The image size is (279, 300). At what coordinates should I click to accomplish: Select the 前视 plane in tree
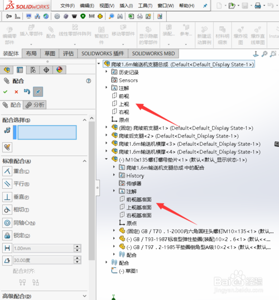tap(121, 96)
